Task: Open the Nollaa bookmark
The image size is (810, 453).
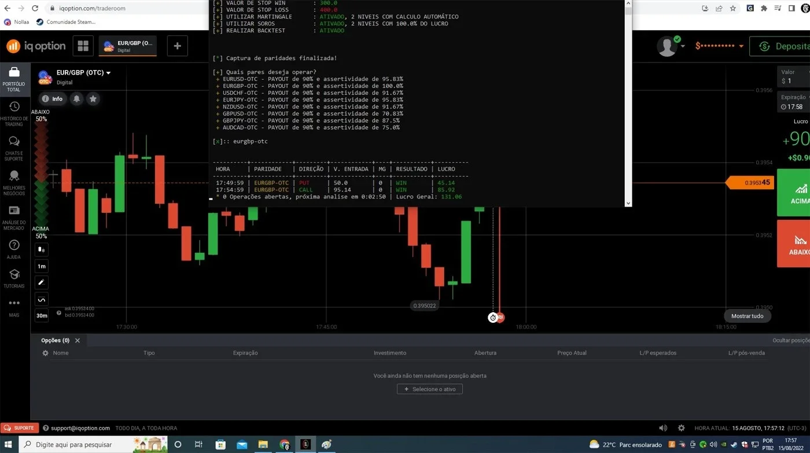Action: tap(16, 22)
